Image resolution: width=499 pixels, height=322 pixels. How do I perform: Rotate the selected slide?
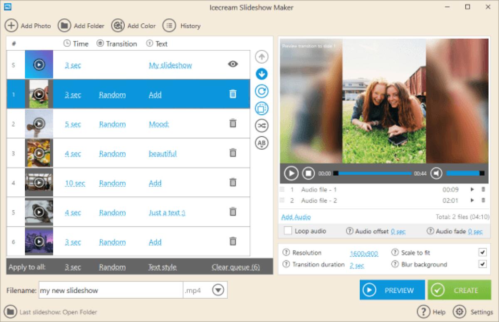click(262, 91)
